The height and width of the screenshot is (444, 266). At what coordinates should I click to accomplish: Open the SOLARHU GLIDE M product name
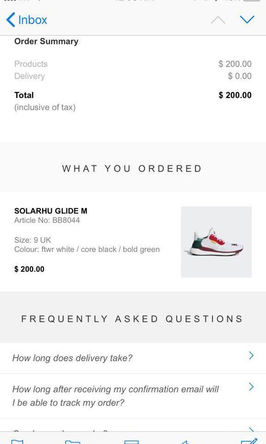click(x=51, y=211)
